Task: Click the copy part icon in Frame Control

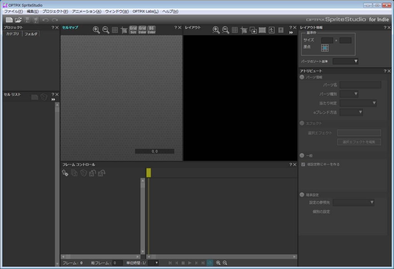Action: [x=74, y=173]
